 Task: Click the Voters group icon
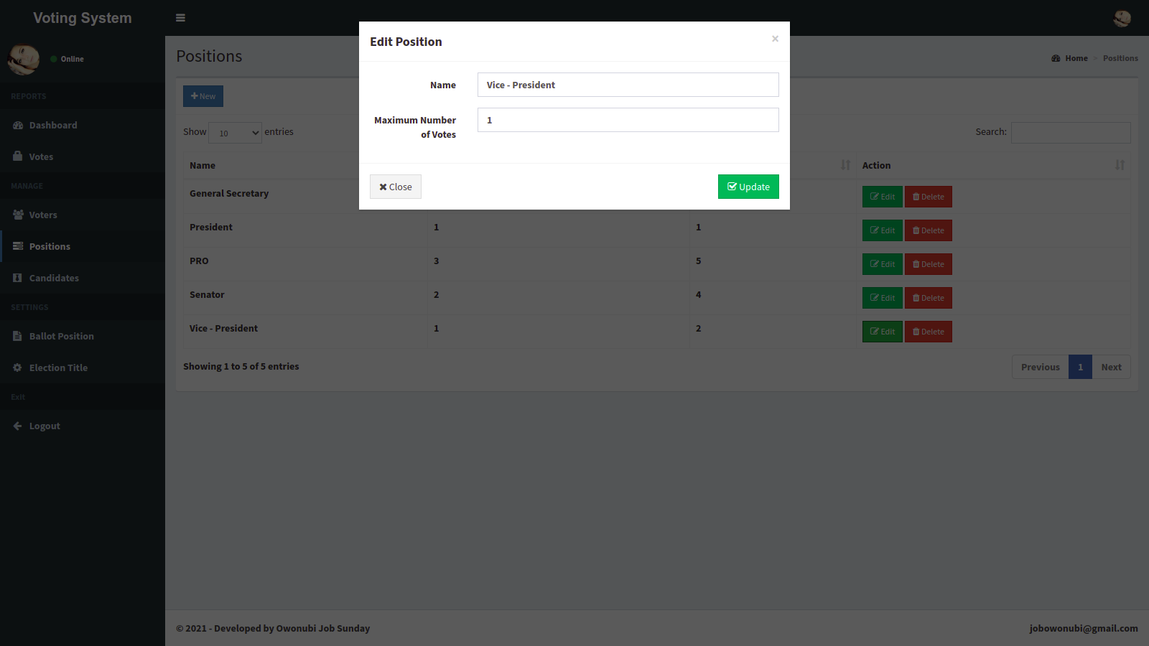(x=18, y=215)
